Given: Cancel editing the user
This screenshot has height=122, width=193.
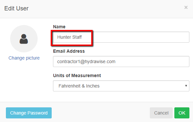Looking at the screenshot, I should tap(161, 113).
